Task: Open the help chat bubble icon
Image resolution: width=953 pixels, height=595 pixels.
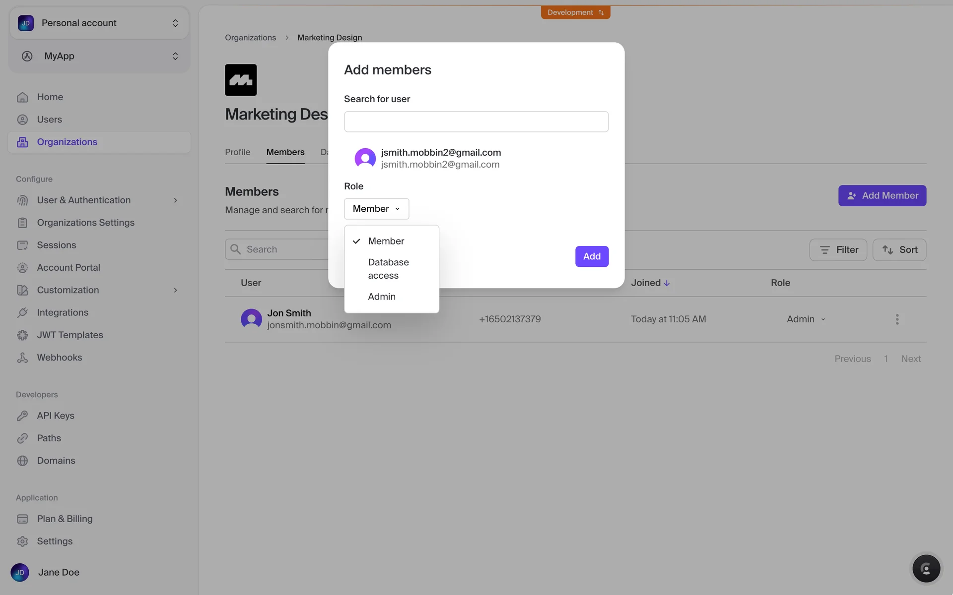Action: pos(926,568)
